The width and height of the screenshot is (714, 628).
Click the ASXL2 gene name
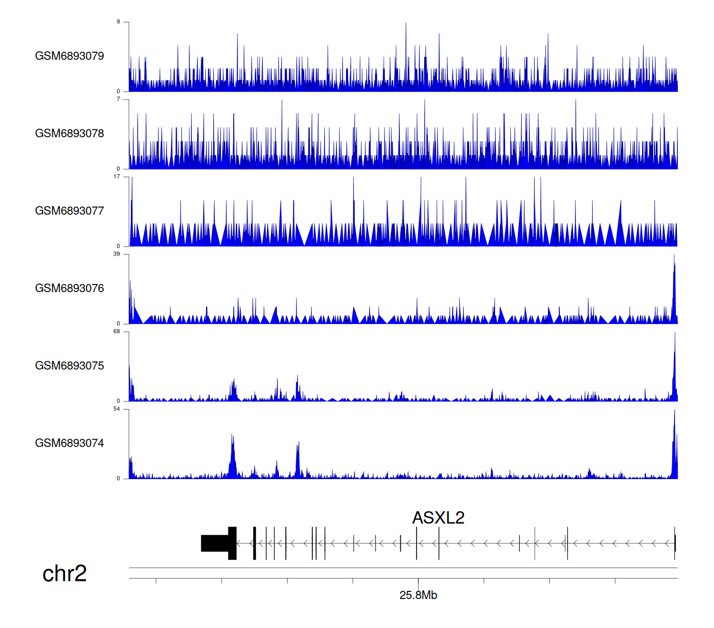[438, 518]
